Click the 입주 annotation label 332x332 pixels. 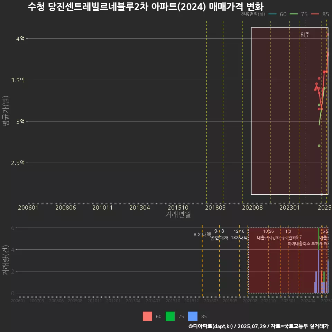point(305,35)
